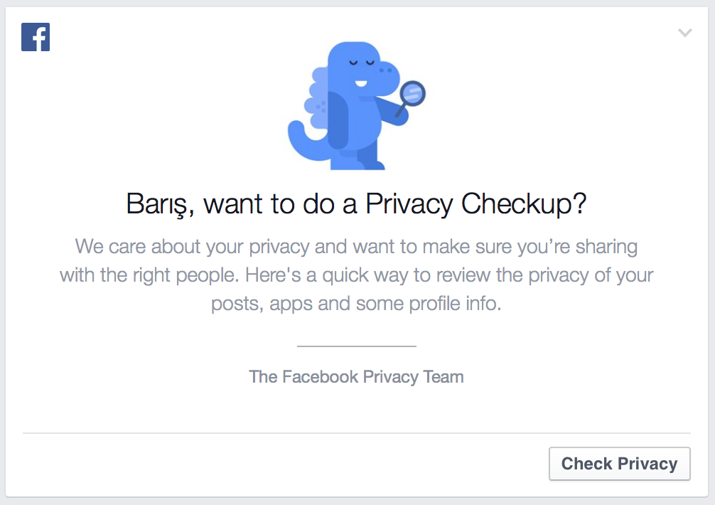Click the magnifying glass held by the dinosaur
This screenshot has width=715, height=505.
(412, 97)
